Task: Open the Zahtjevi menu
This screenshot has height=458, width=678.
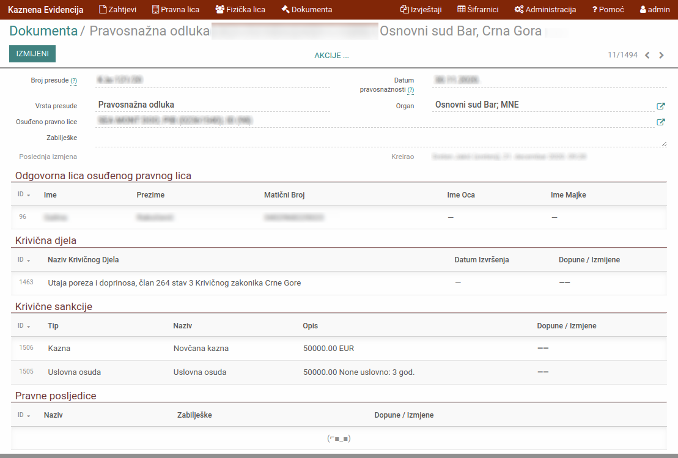Action: (x=117, y=10)
